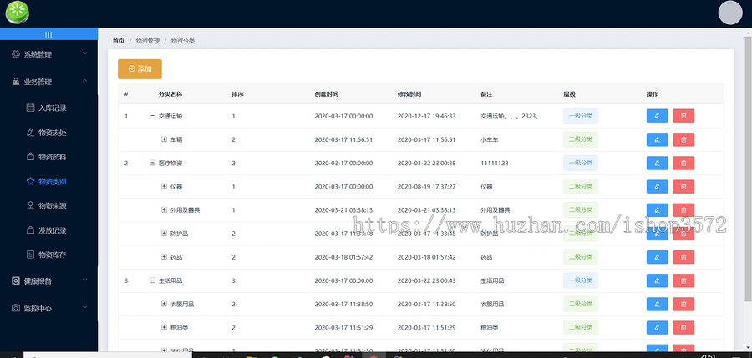This screenshot has width=752, height=358.
Task: Delete the 仪器 subcategory row
Action: coord(683,186)
